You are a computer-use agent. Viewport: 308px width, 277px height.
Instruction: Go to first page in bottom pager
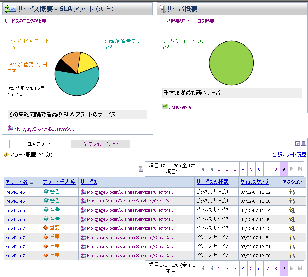pyautogui.click(x=202, y=268)
